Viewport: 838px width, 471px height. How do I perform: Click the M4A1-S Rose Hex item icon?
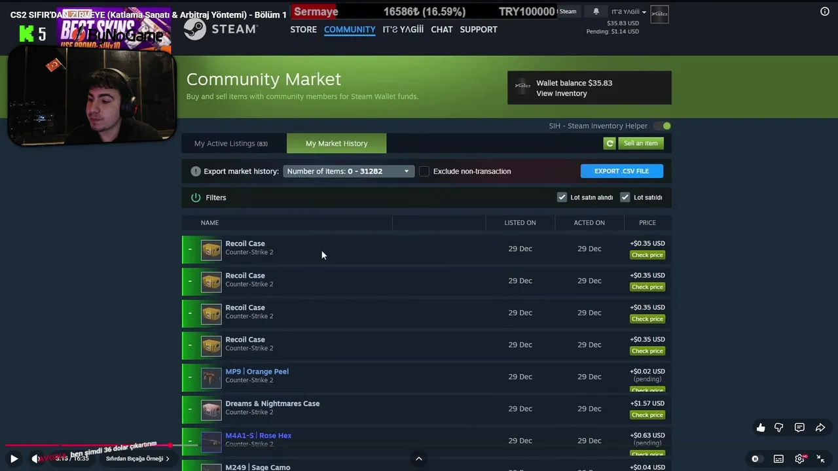pos(211,442)
